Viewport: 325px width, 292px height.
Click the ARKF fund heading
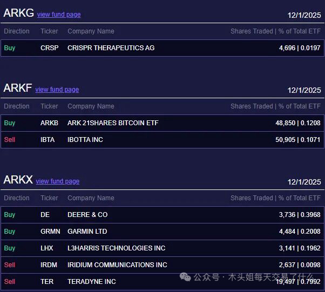[18, 88]
